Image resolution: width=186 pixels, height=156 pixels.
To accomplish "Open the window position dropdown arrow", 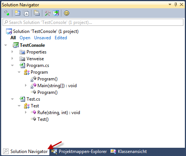I will click(170, 4).
